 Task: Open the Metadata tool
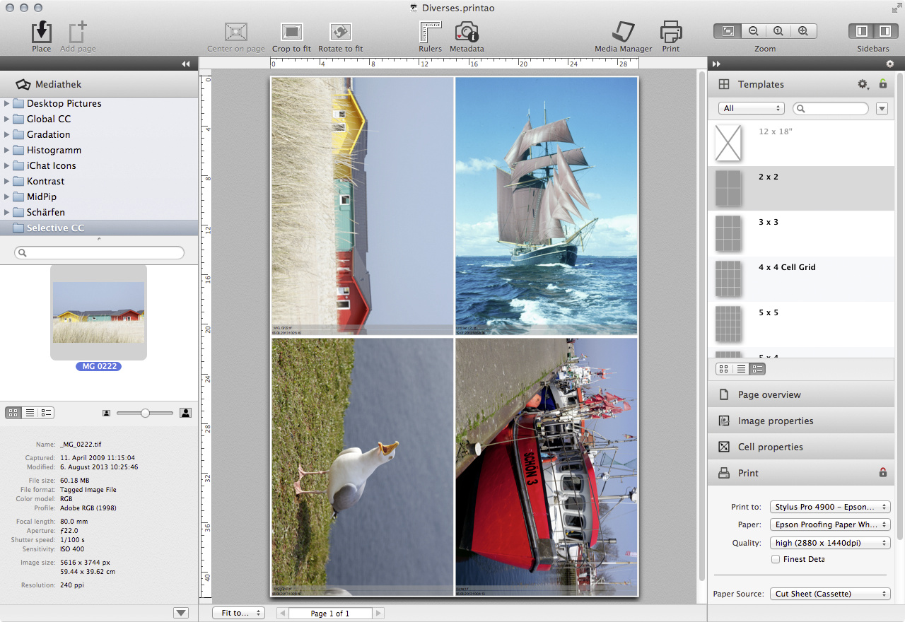coord(467,33)
